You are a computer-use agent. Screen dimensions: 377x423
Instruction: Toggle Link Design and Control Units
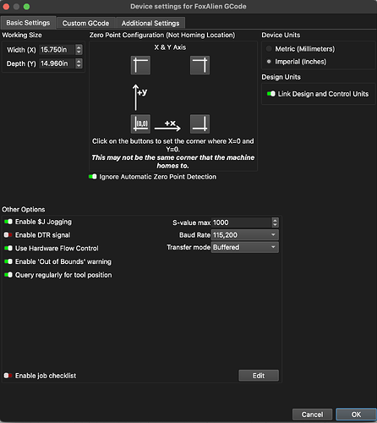coord(271,94)
